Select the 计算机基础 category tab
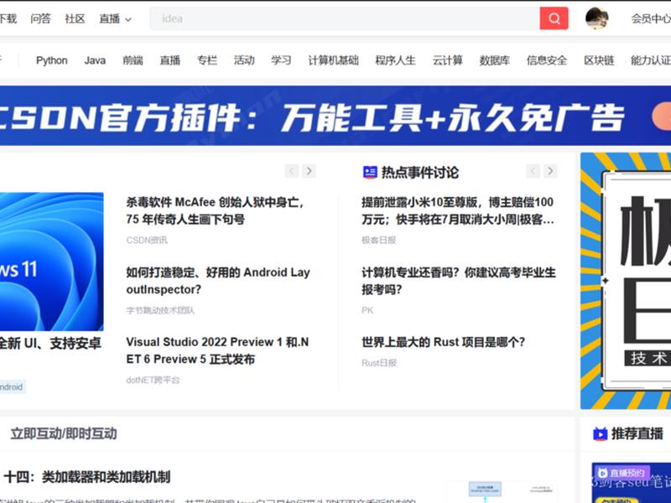671x503 pixels. pos(333,60)
